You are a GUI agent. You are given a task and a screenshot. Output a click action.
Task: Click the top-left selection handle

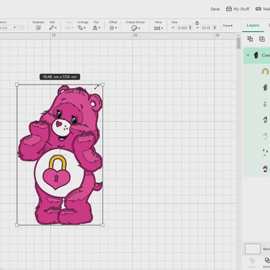pos(17,84)
